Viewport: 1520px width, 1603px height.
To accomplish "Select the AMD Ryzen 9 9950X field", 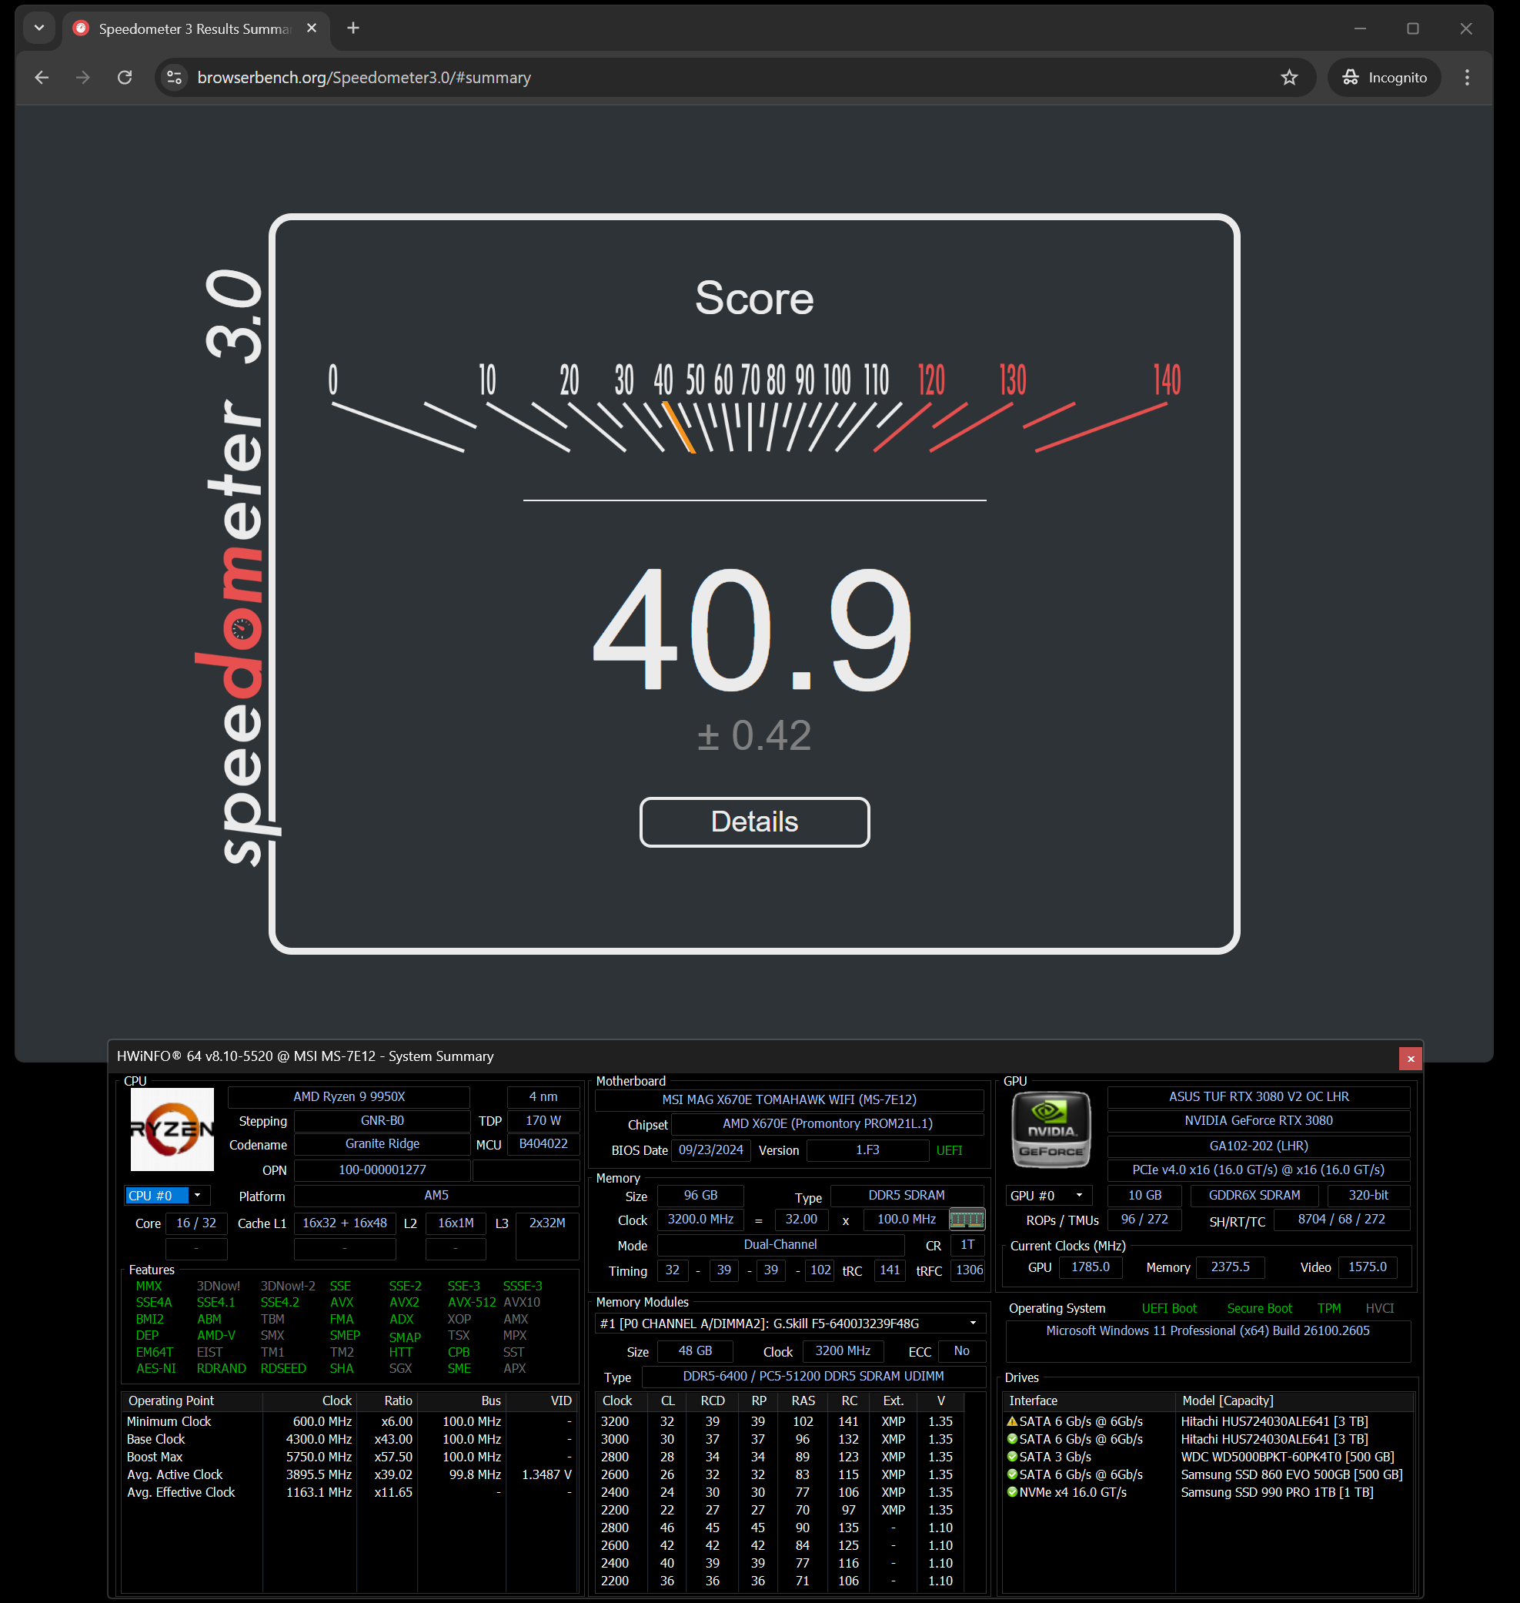I will click(x=349, y=1096).
